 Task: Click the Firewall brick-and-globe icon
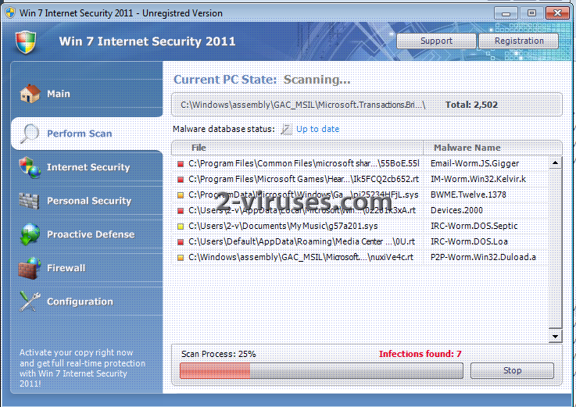point(30,268)
